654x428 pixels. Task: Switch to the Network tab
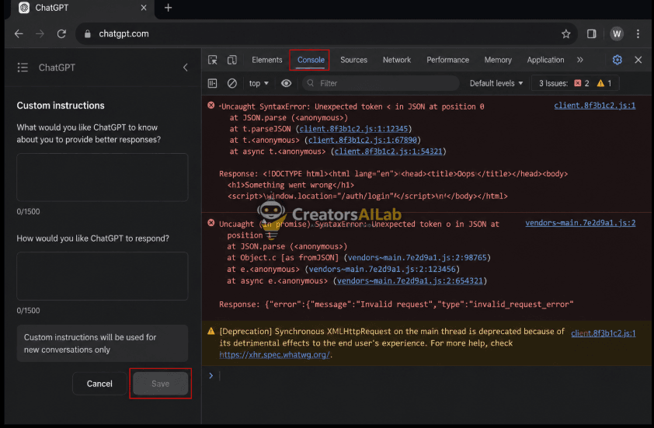pos(397,60)
